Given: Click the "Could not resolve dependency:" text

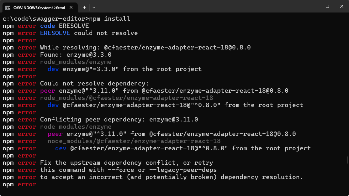Looking at the screenshot, I should pos(94,84).
